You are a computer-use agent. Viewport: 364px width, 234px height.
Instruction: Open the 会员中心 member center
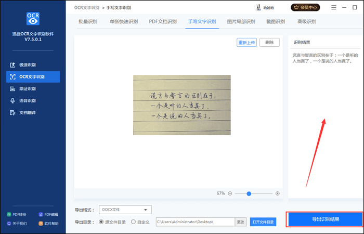point(307,8)
